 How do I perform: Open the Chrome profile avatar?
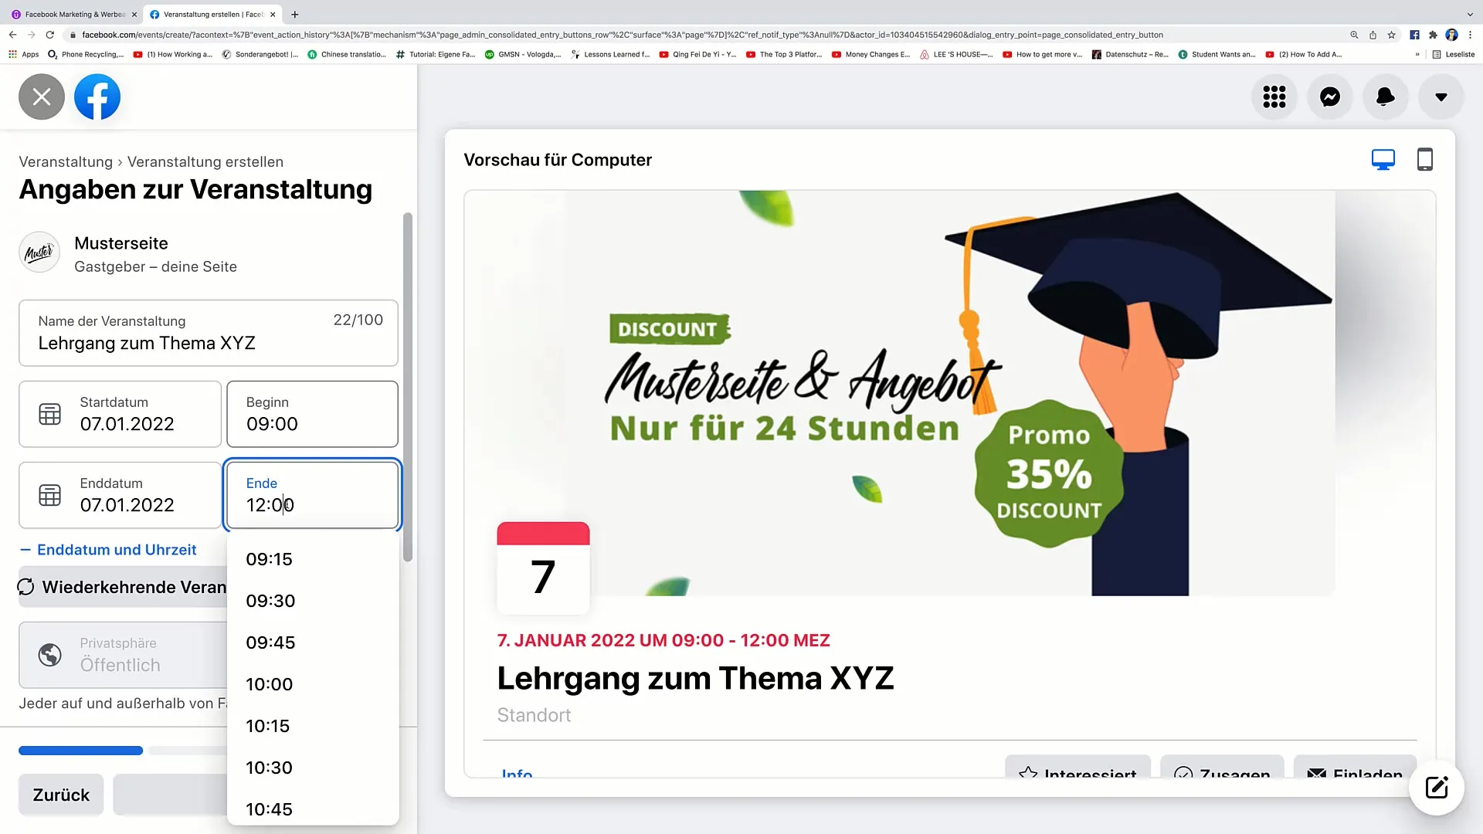coord(1451,35)
